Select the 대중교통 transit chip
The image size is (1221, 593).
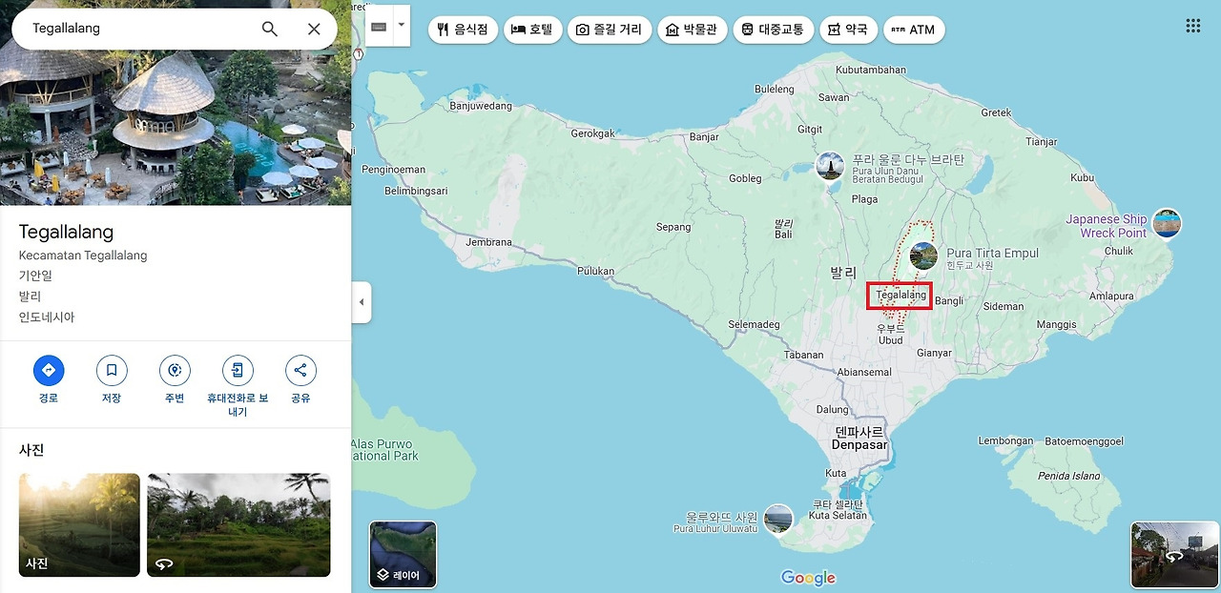(x=774, y=30)
